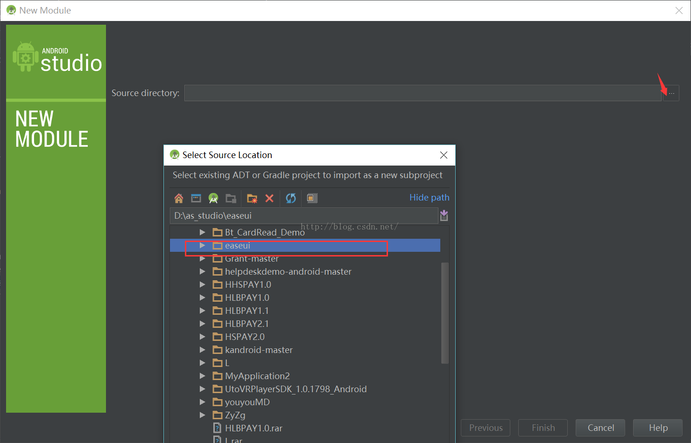The image size is (691, 443).
Task: Create a New Folder icon
Action: pyautogui.click(x=252, y=198)
